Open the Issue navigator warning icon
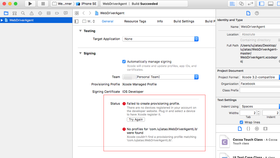Viewport: 280px width, 158px height. click(x=31, y=13)
